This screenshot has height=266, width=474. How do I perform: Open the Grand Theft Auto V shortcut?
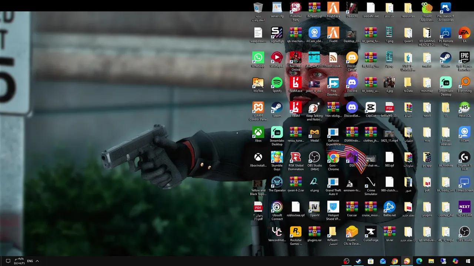click(333, 186)
